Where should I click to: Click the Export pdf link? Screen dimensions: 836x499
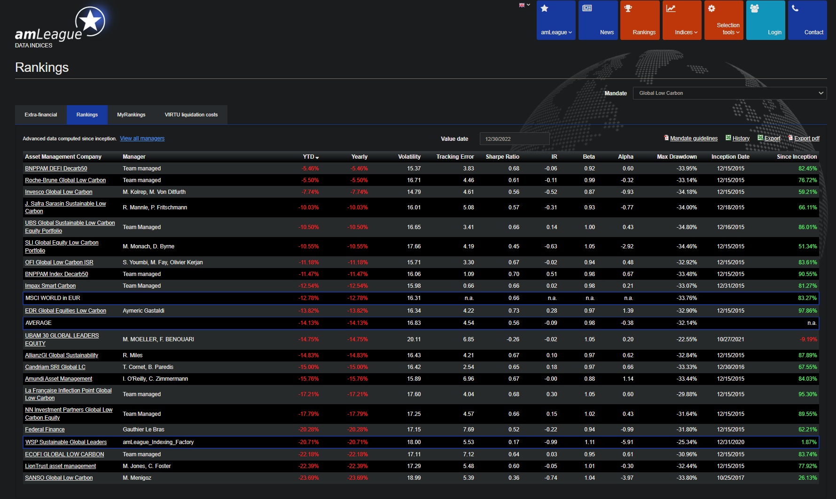click(x=807, y=138)
